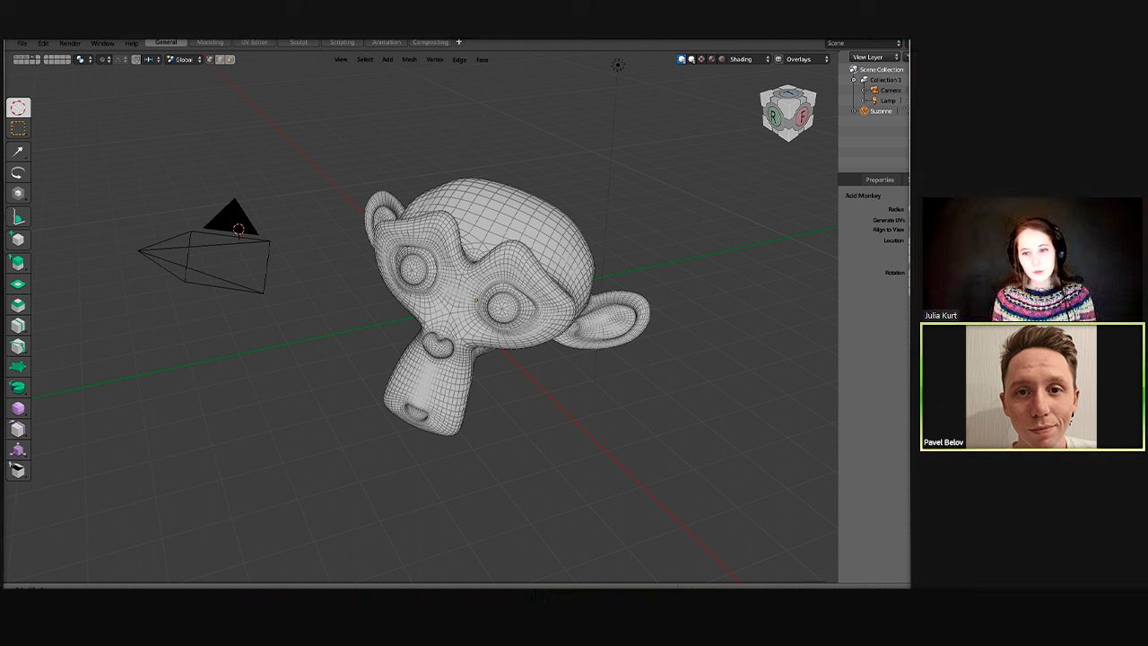This screenshot has width=1148, height=646.
Task: Select the loop cut tool
Action: [x=18, y=325]
